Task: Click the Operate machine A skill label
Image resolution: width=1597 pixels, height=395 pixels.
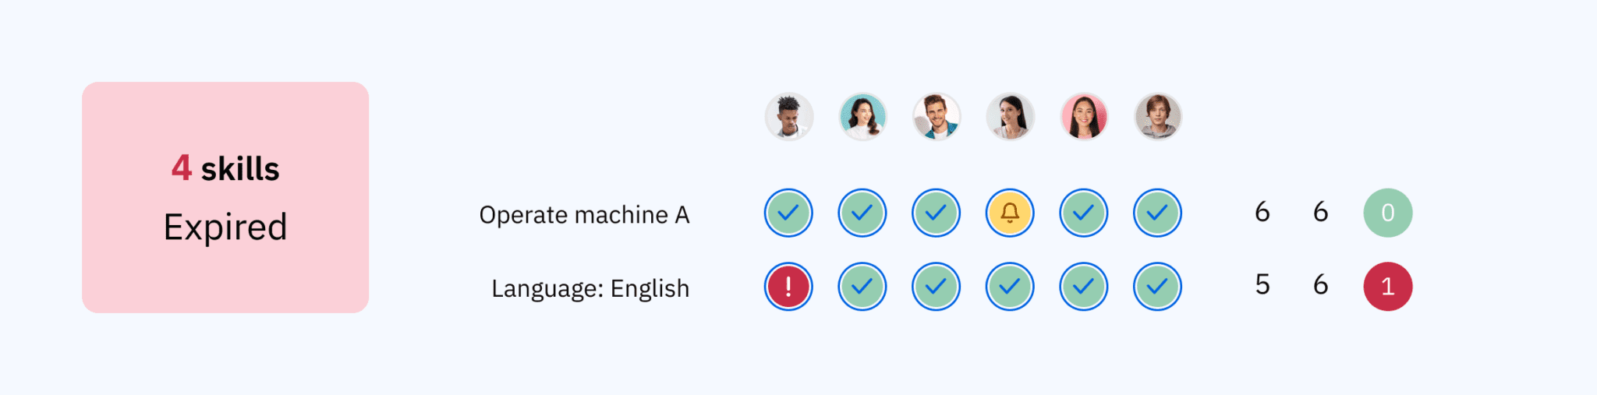Action: (x=584, y=215)
